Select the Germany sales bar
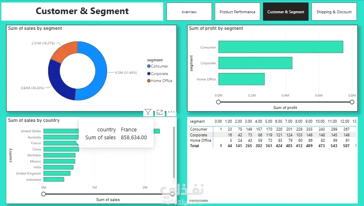This screenshot has height=206, width=364. (x=60, y=155)
